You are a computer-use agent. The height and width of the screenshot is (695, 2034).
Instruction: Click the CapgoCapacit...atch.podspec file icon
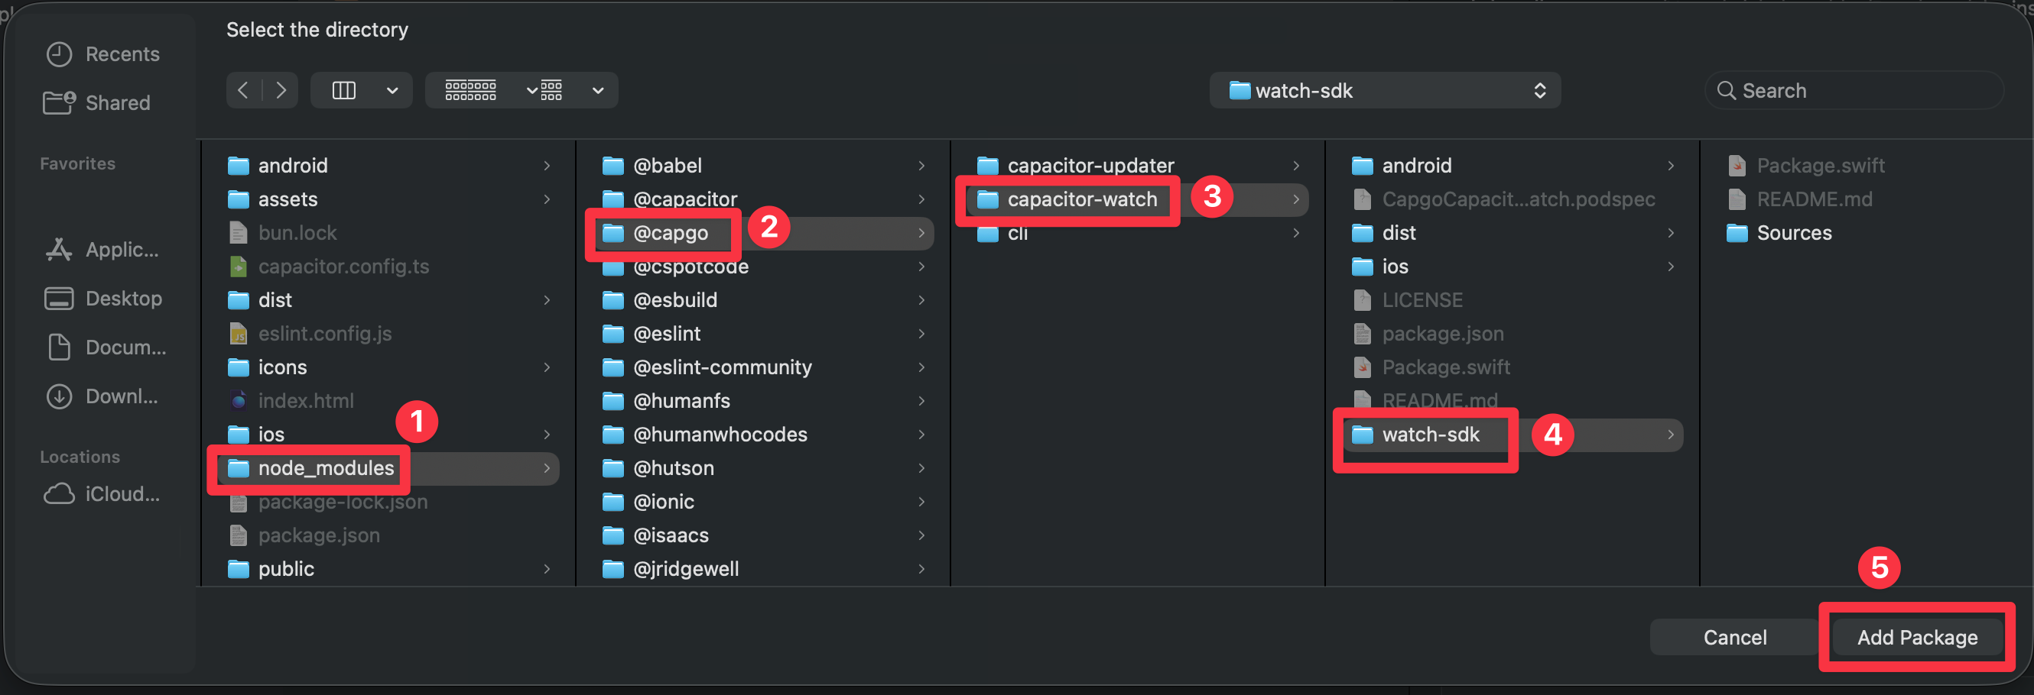(1362, 199)
